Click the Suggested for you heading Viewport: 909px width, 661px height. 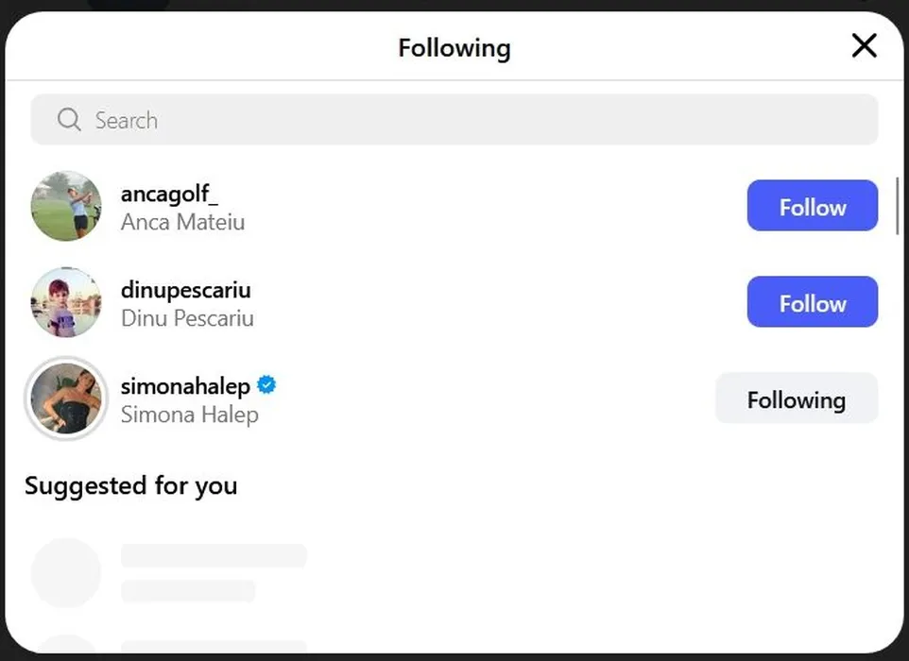[x=130, y=486]
